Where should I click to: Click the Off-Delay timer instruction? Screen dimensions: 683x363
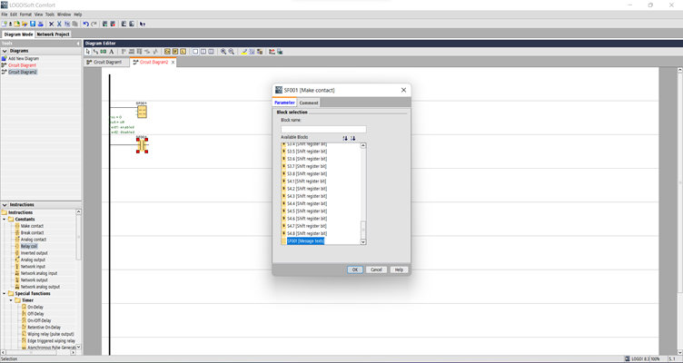tap(35, 313)
